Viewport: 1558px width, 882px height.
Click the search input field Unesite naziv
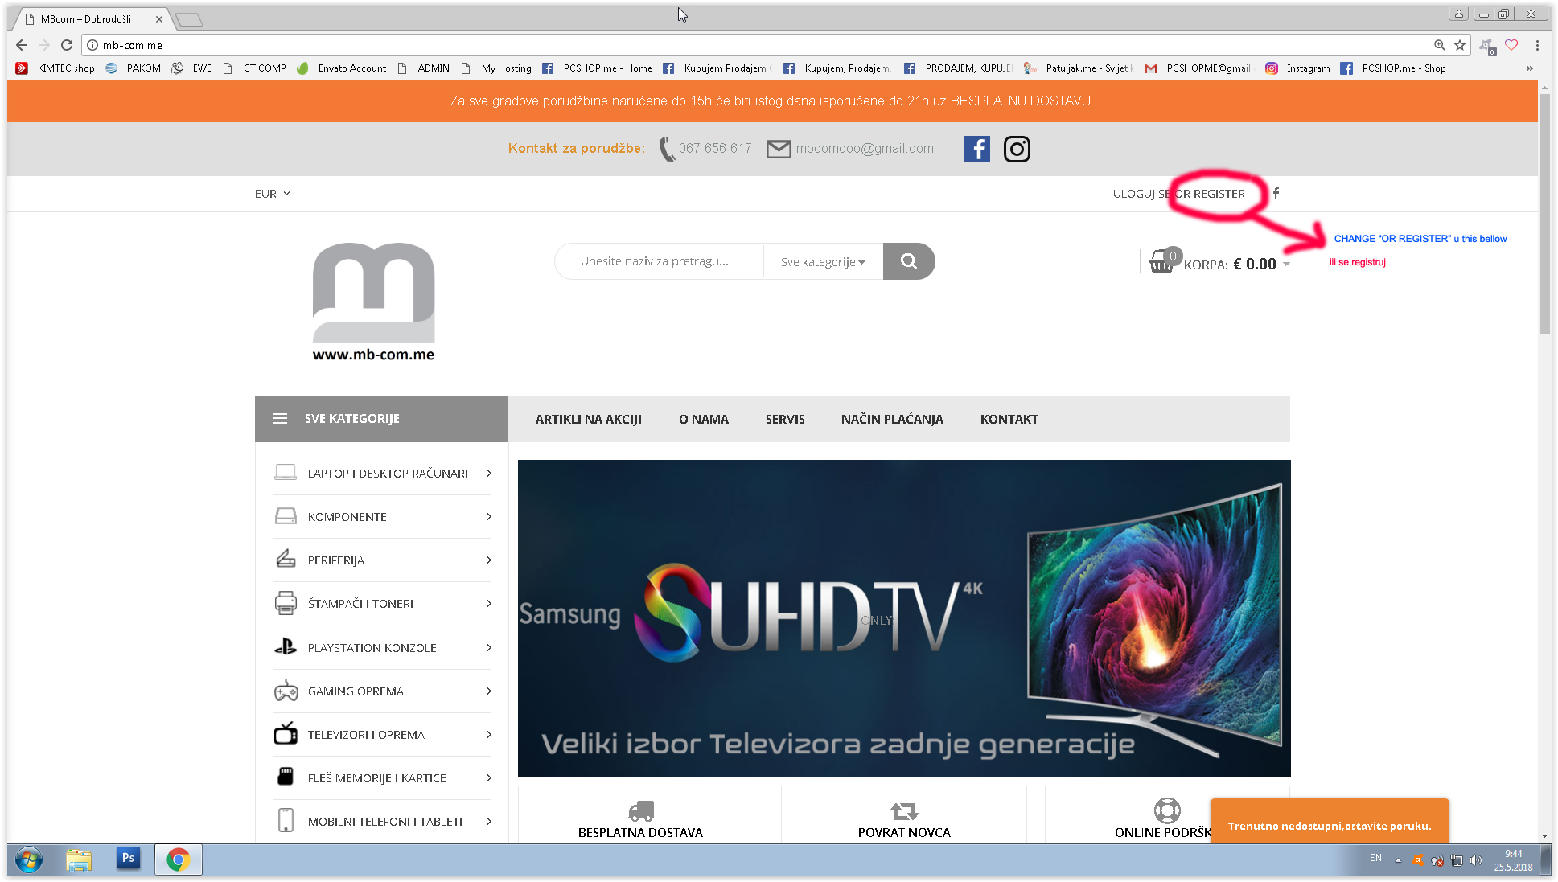tap(660, 261)
